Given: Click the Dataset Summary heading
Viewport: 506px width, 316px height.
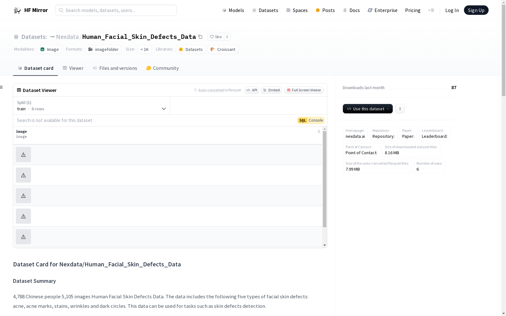Looking at the screenshot, I should click(34, 281).
